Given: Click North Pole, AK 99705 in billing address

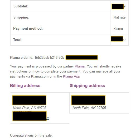Looking at the screenshot, I should (30, 108).
